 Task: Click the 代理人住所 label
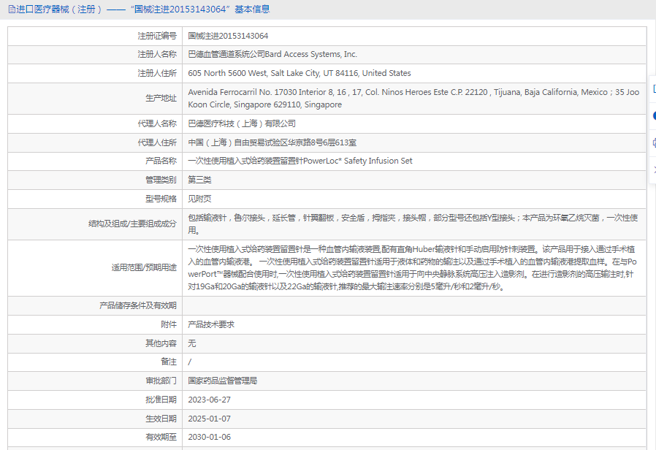click(x=157, y=142)
